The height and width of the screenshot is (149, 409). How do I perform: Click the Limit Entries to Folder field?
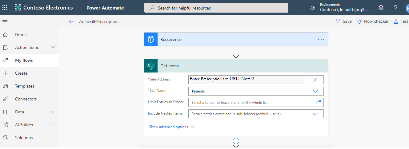click(256, 102)
